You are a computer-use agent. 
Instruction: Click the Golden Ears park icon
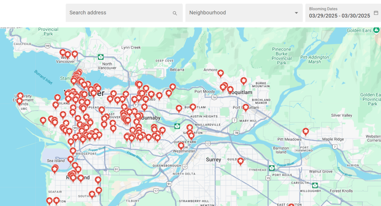point(377,30)
